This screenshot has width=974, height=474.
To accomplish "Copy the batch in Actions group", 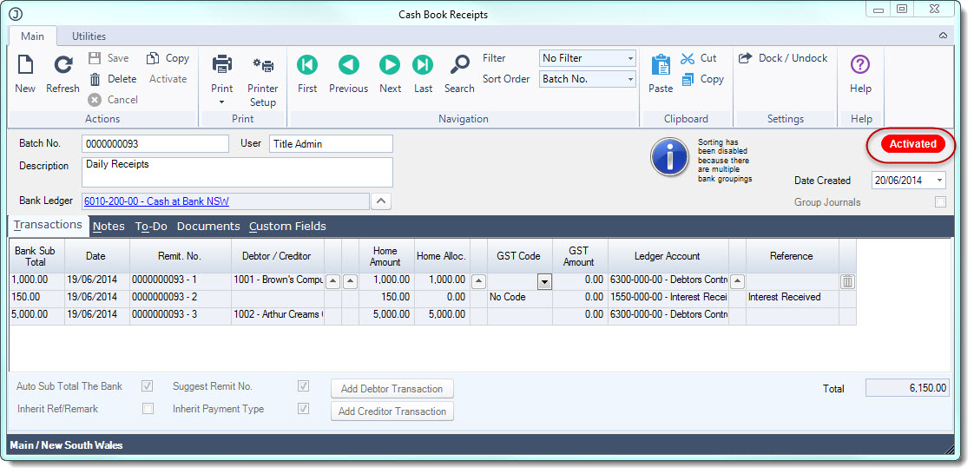I will [x=168, y=58].
